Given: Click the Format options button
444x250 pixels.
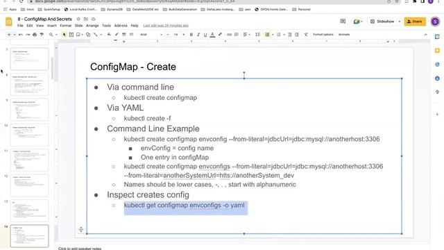Looking at the screenshot, I should [323, 35].
